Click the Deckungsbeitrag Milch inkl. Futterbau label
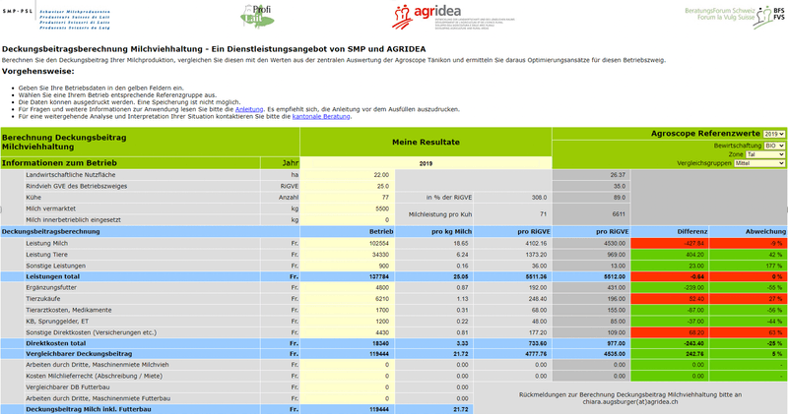 (89, 409)
